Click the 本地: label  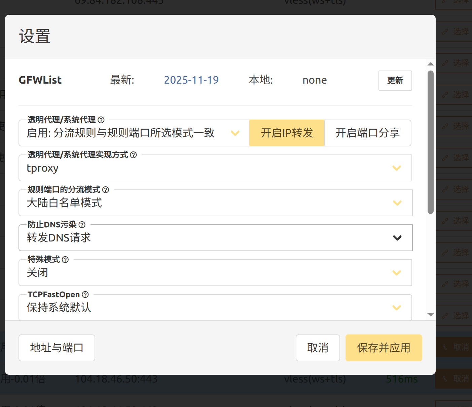click(261, 80)
